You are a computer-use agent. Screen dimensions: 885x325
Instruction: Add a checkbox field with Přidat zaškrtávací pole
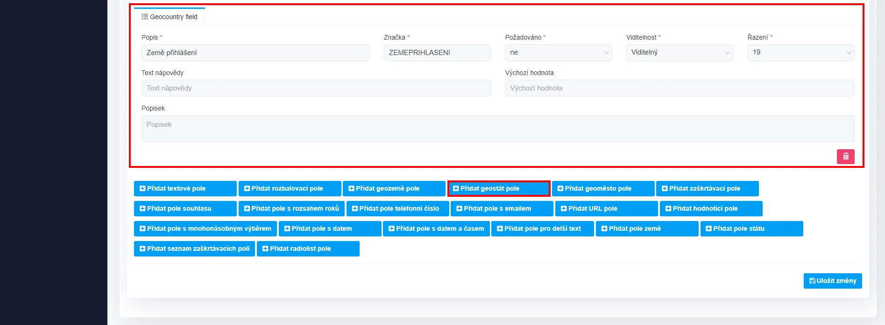coord(707,188)
